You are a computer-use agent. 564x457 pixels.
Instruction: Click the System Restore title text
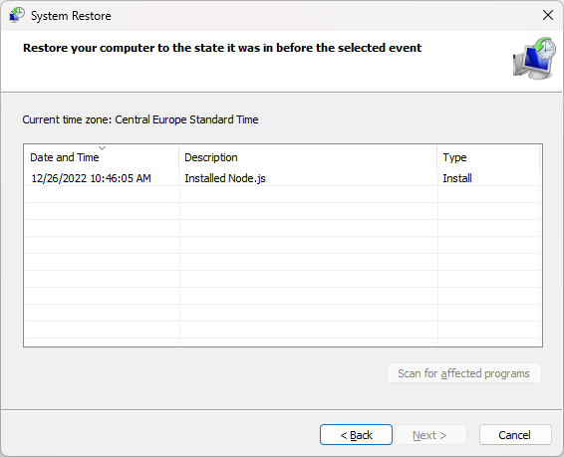click(x=71, y=16)
